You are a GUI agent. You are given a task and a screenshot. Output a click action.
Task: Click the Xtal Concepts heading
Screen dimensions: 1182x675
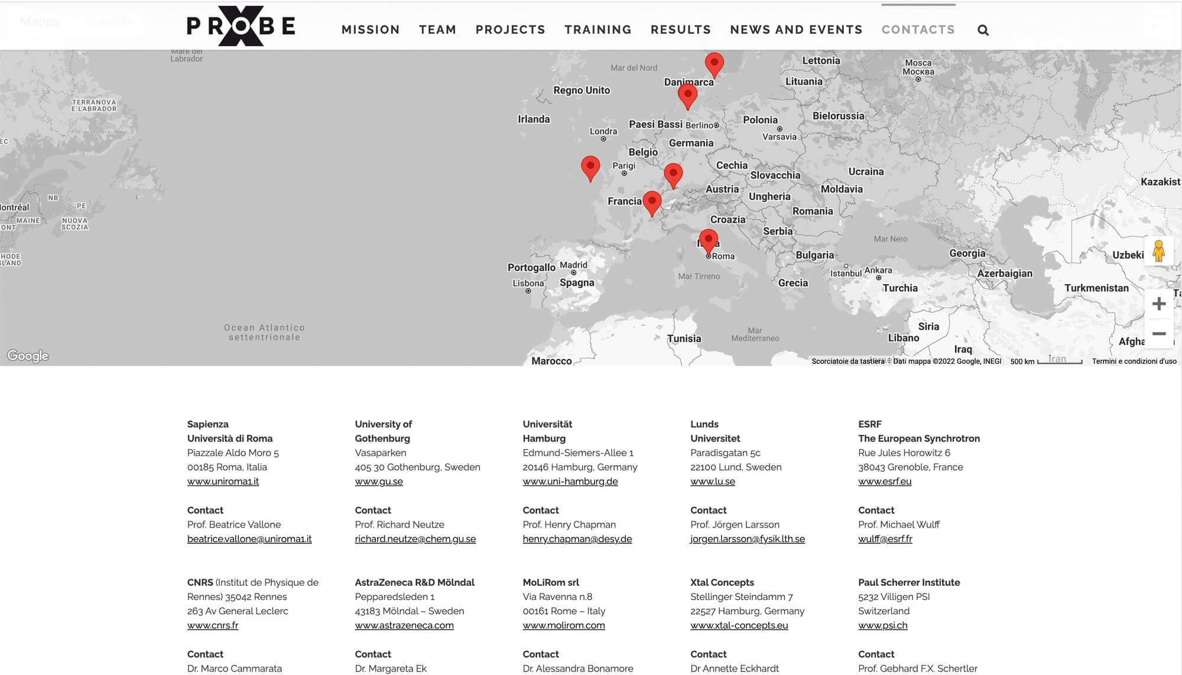[x=722, y=582]
